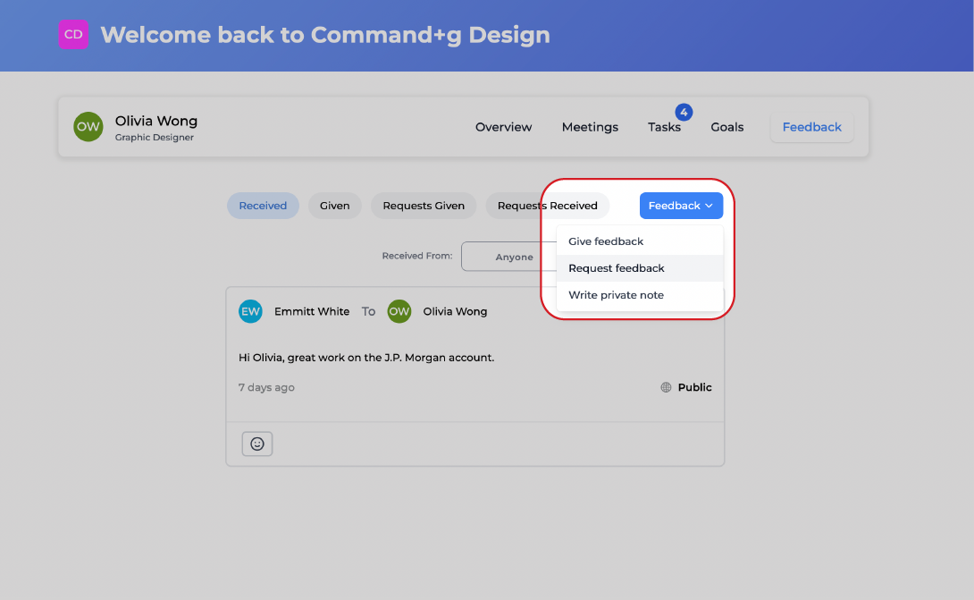Screen dimensions: 974x600
Task: Click Emmitt White's EW avatar
Action: pos(250,311)
